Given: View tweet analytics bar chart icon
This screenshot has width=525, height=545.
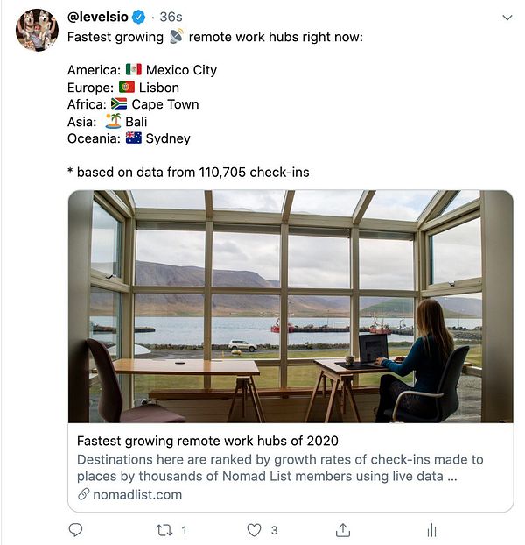Looking at the screenshot, I should tap(431, 530).
